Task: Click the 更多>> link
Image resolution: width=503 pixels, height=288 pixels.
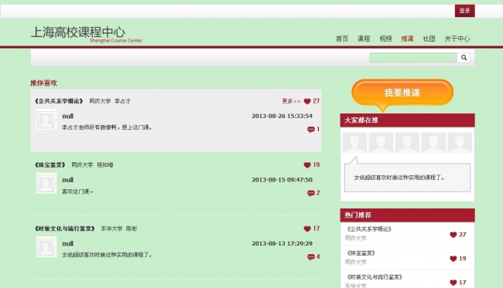Action: pyautogui.click(x=291, y=101)
